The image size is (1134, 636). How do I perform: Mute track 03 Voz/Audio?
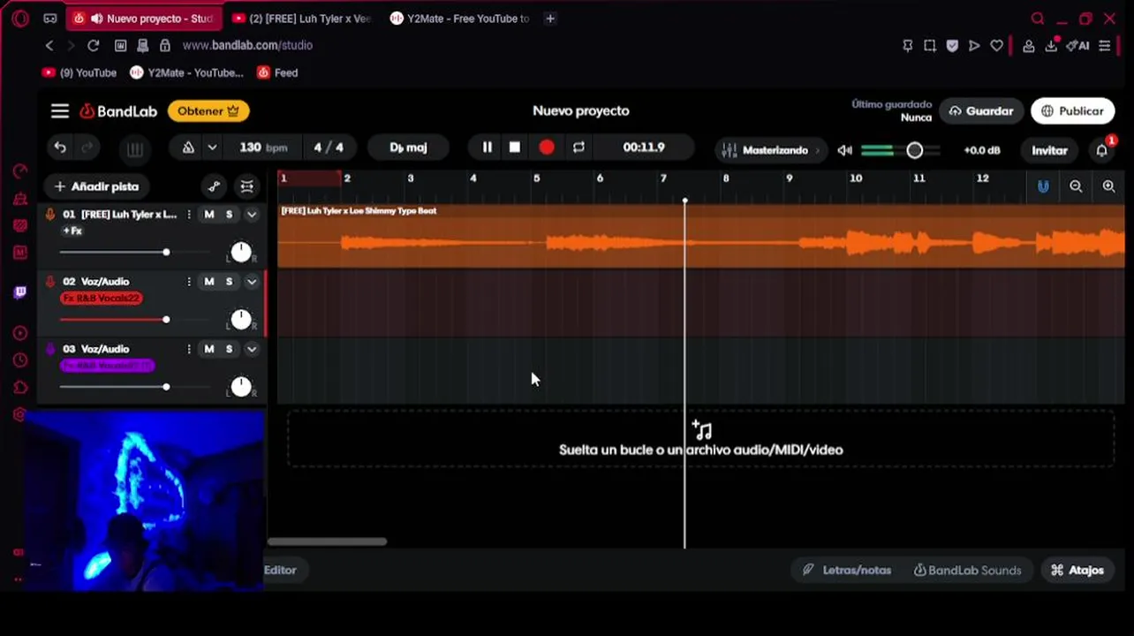(x=209, y=349)
